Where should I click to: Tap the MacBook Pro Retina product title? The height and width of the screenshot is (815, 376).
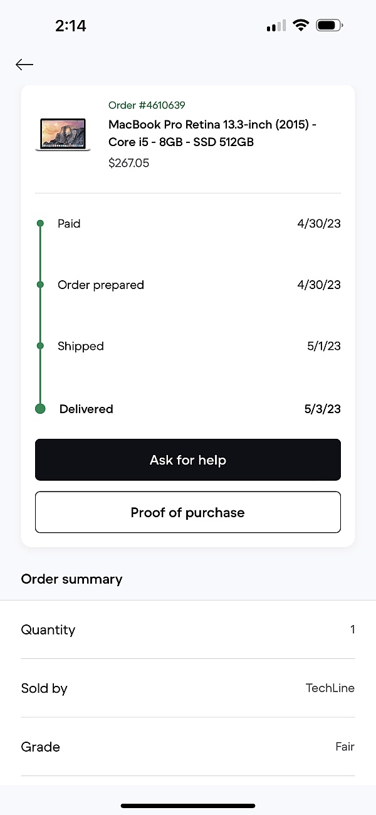[x=212, y=133]
